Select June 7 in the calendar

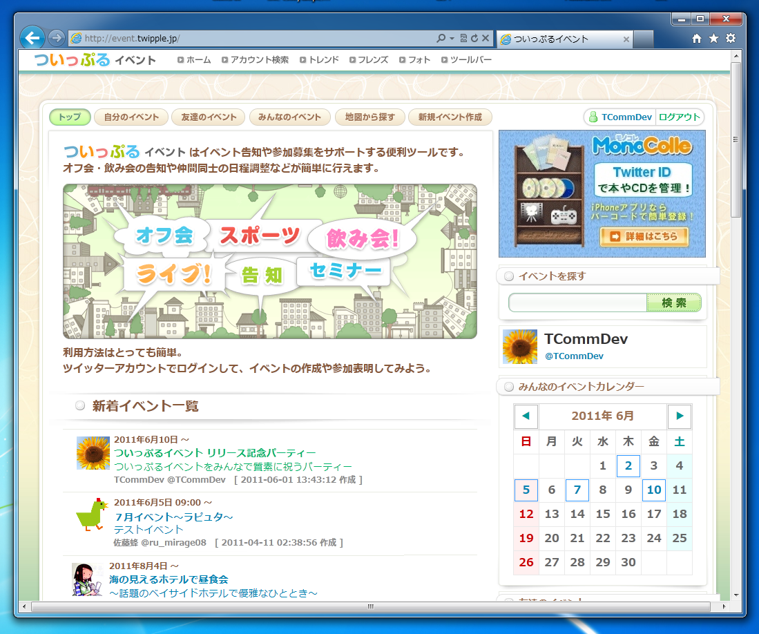point(577,490)
